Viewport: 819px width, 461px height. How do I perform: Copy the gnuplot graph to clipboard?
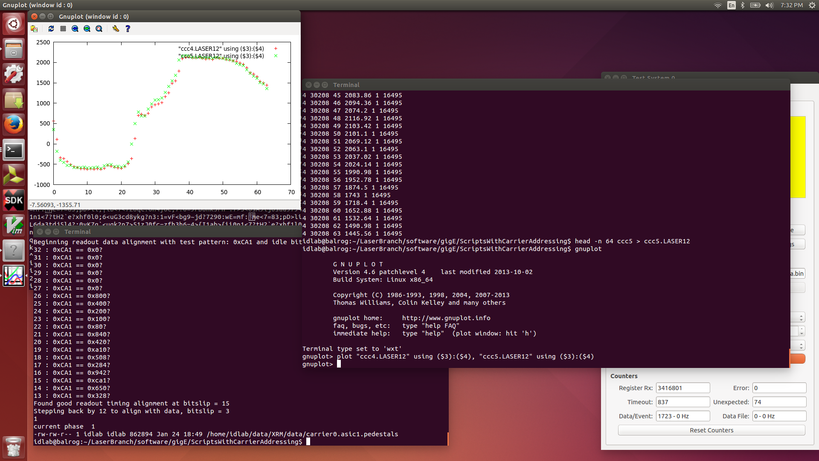(x=34, y=29)
